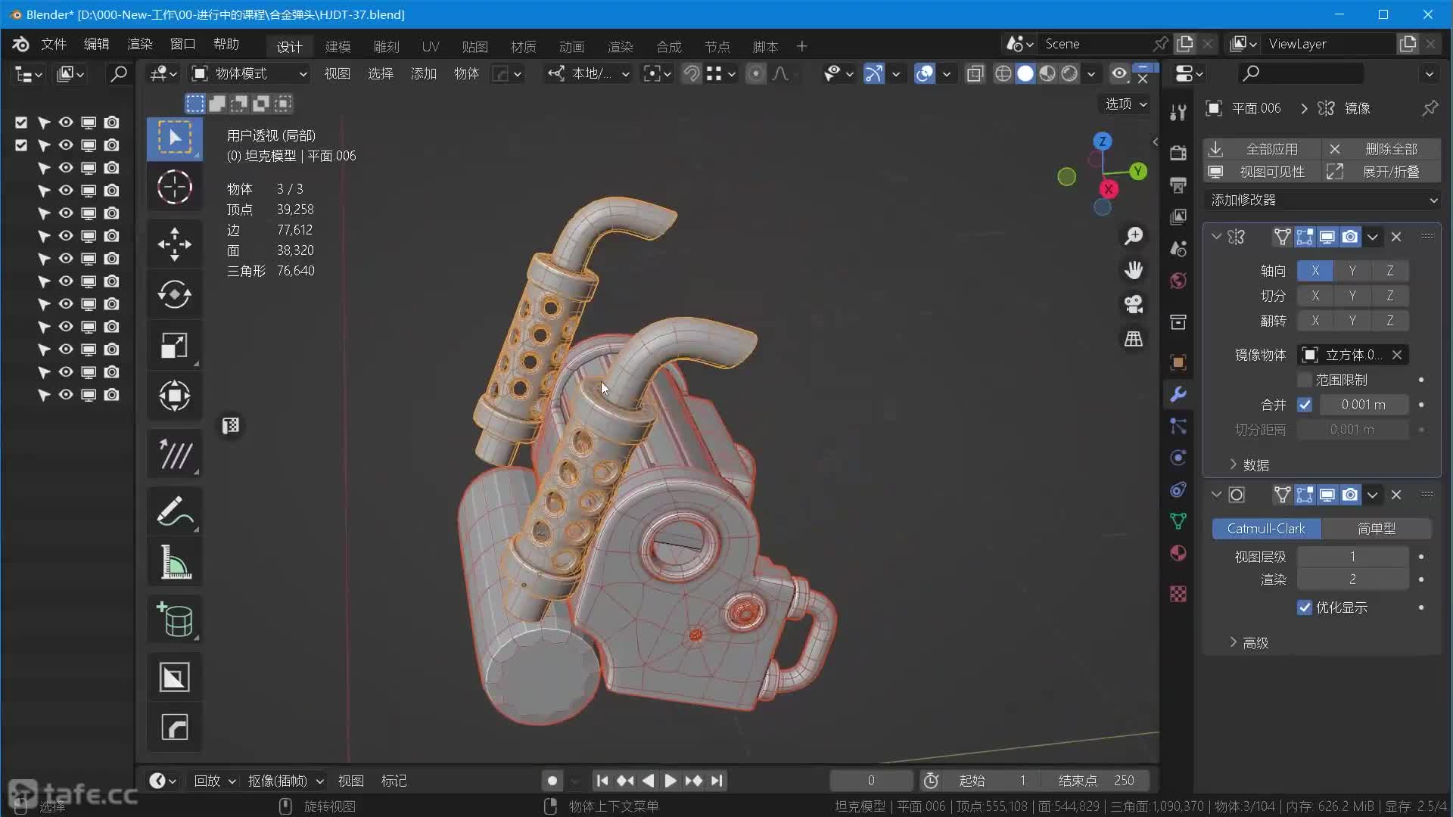
Task: Select the Simple subdivision type button
Action: (x=1376, y=529)
